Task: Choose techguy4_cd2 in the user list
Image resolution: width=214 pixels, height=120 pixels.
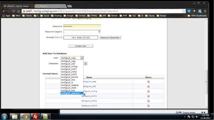Action: 72,64
